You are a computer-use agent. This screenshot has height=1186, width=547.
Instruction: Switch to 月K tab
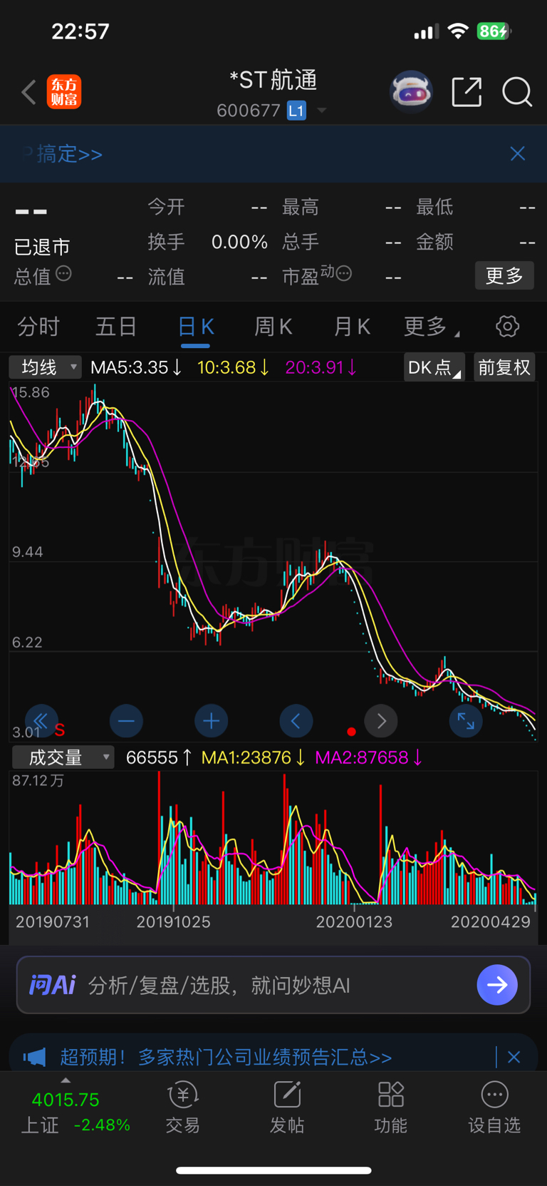(x=352, y=327)
